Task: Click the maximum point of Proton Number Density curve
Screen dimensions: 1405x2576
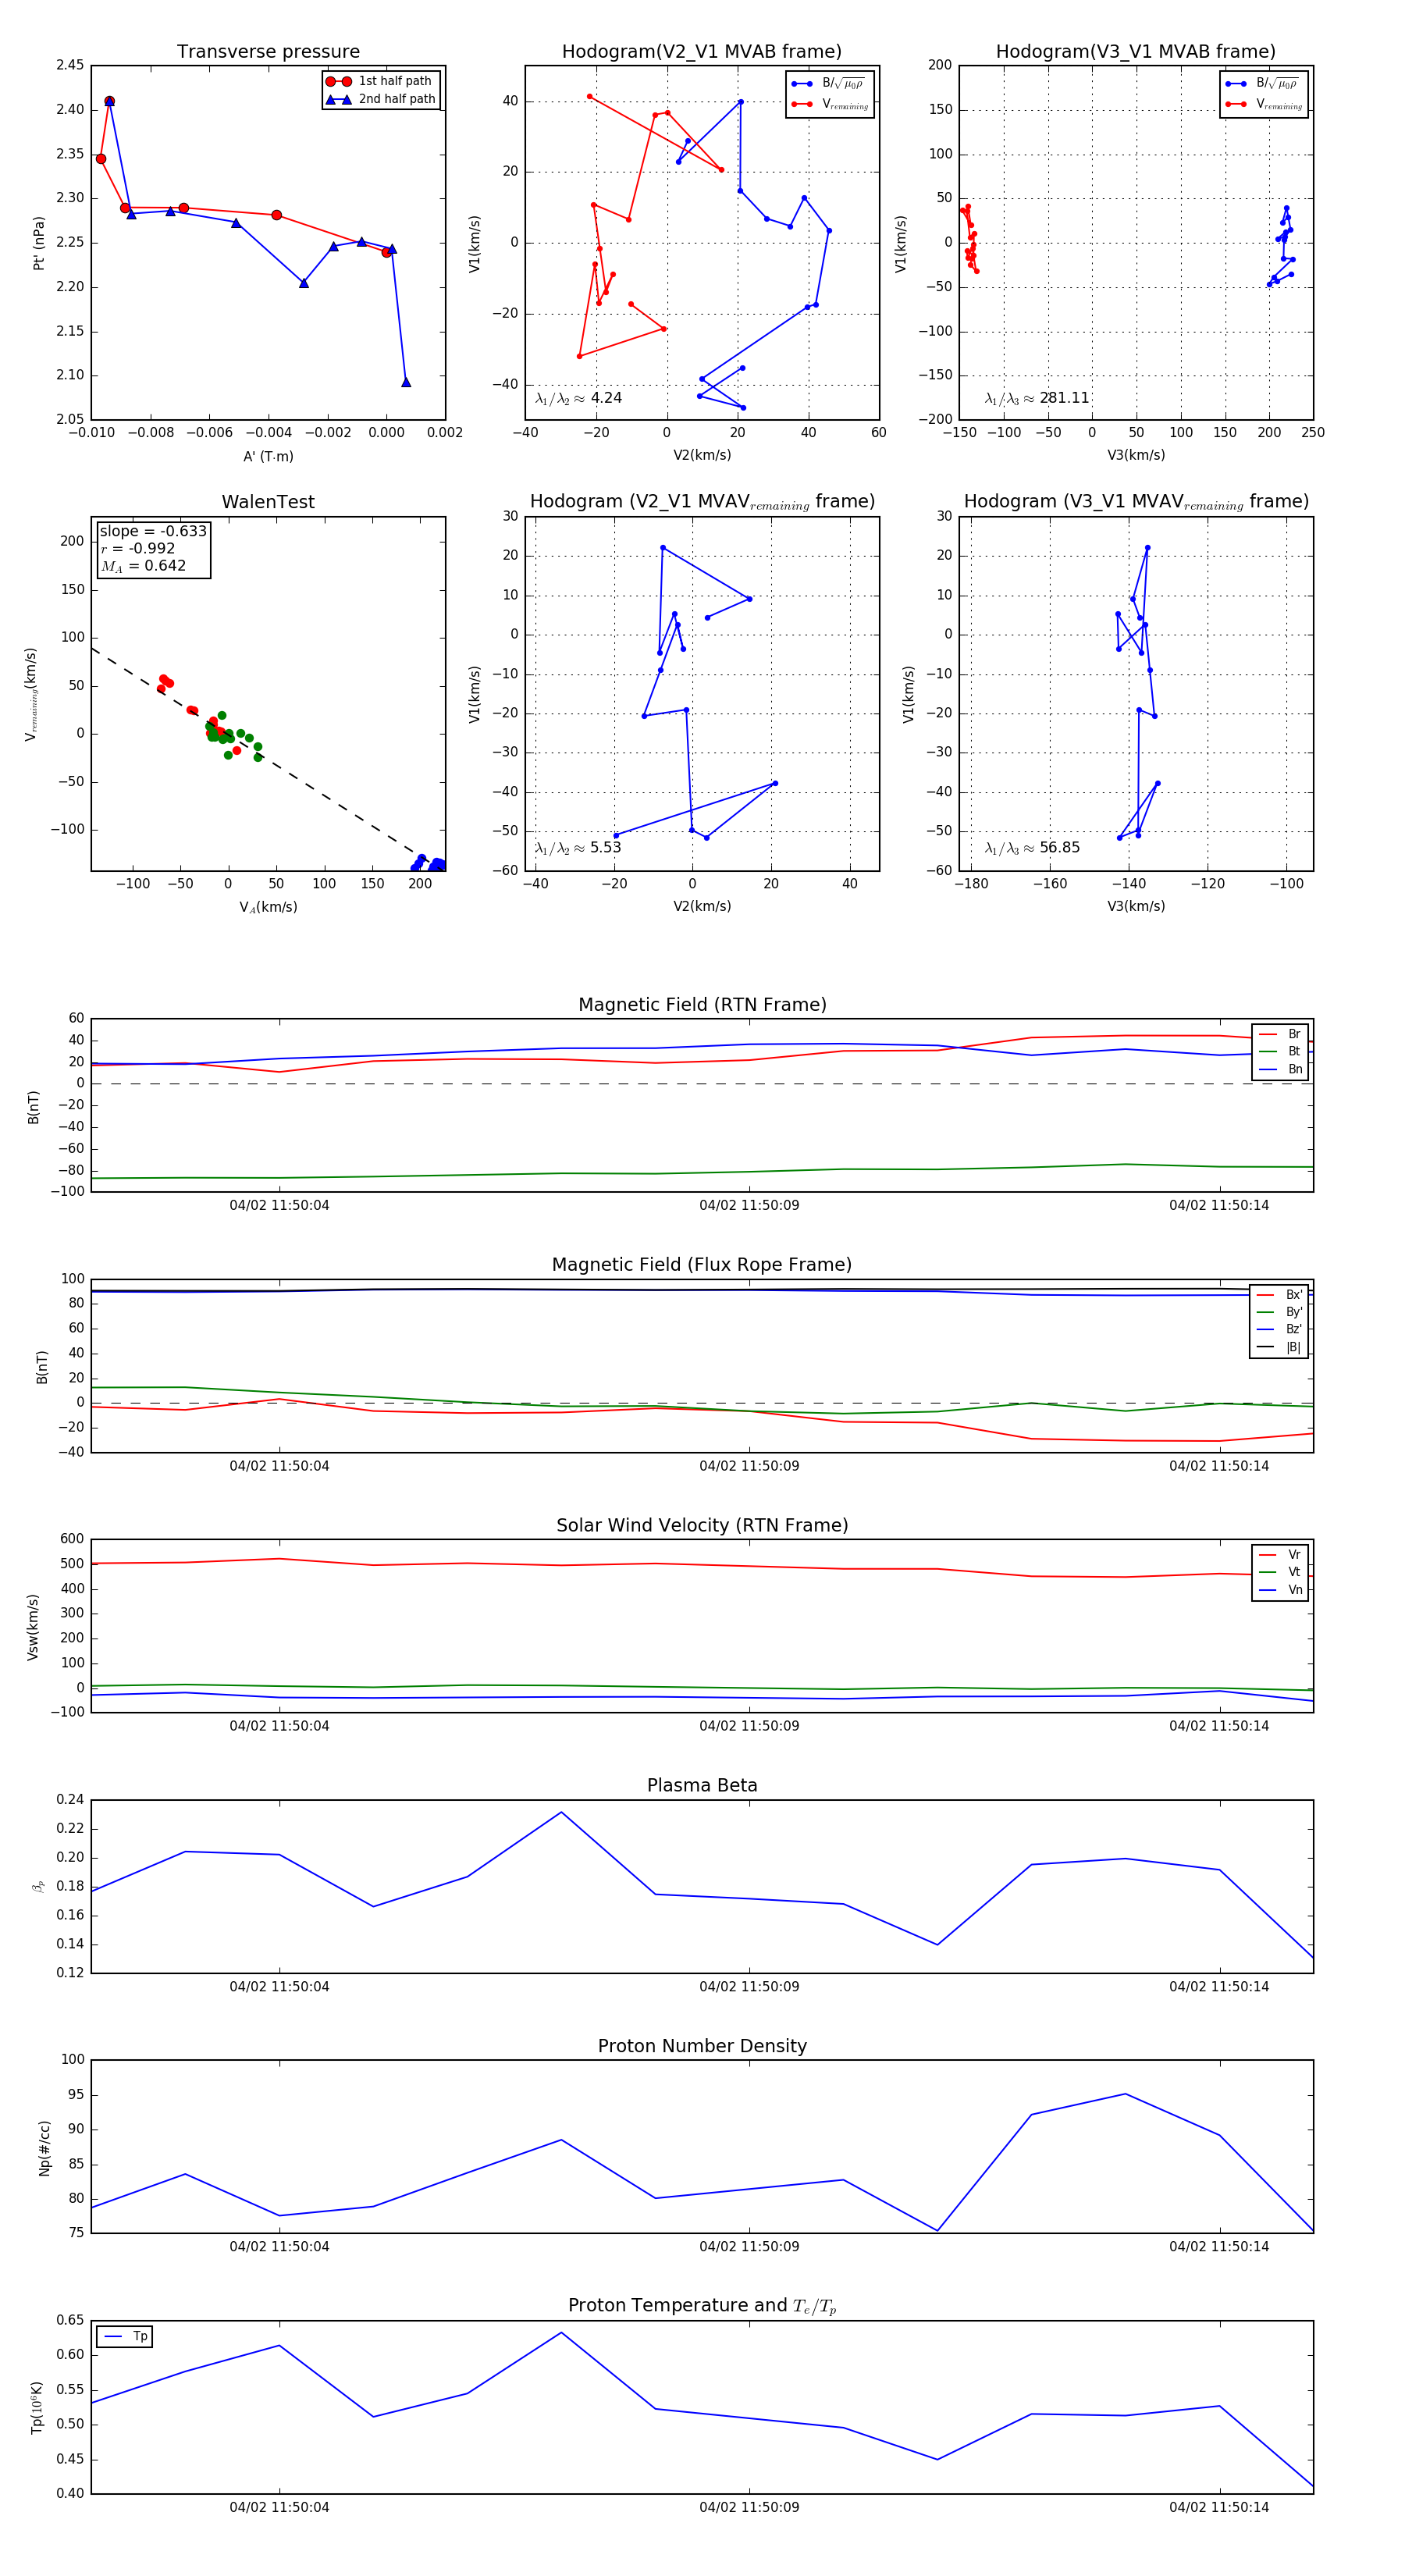Action: tap(1125, 2094)
